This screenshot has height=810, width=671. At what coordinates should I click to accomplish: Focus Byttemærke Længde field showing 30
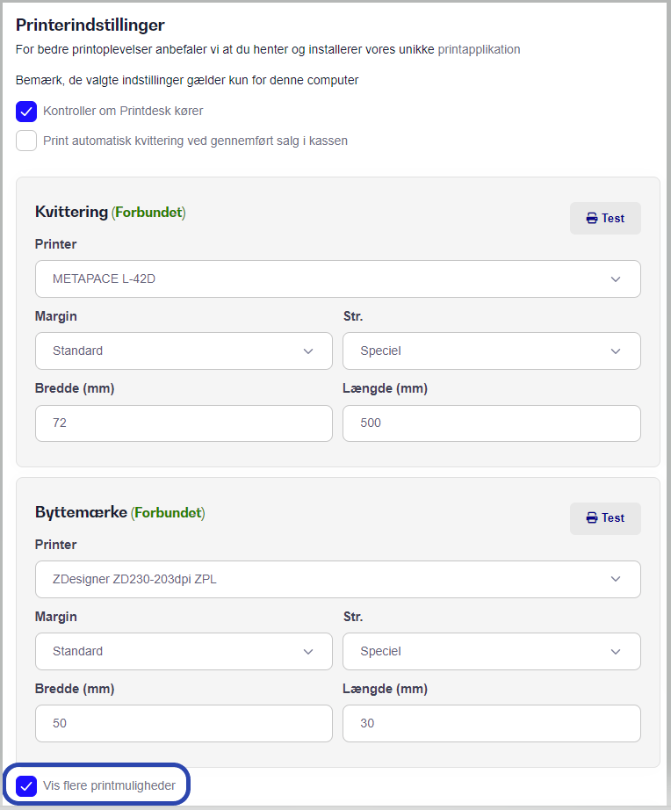[492, 723]
